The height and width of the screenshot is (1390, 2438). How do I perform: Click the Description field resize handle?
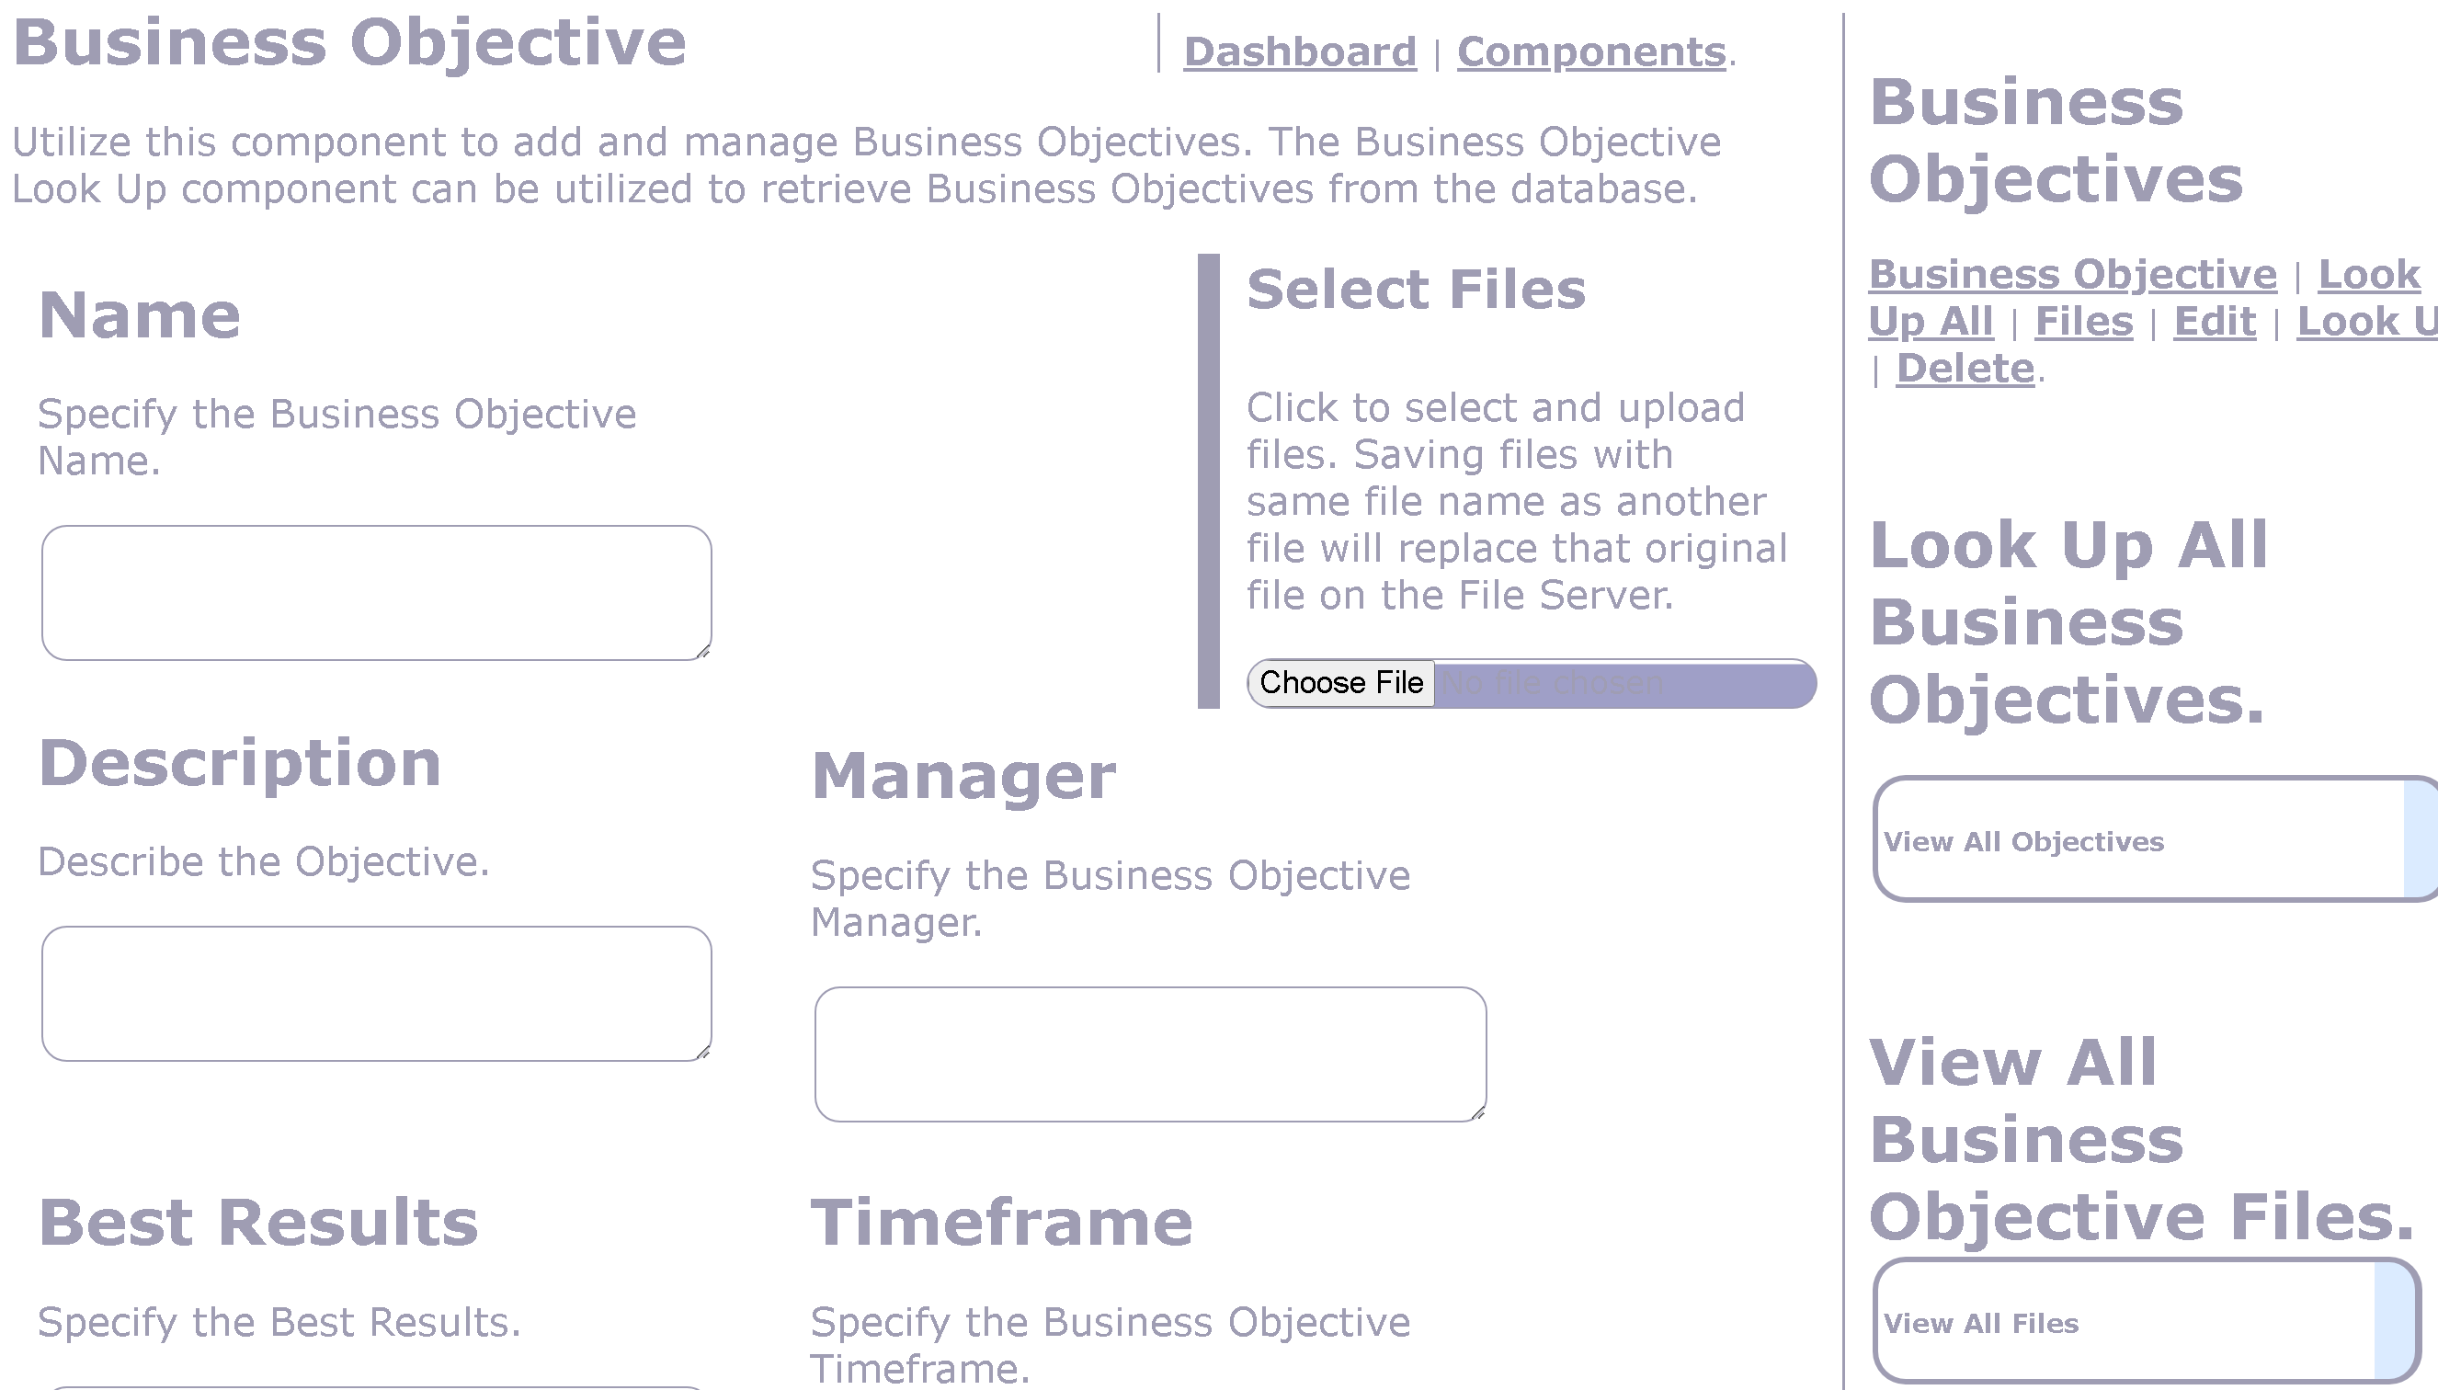pos(703,1053)
